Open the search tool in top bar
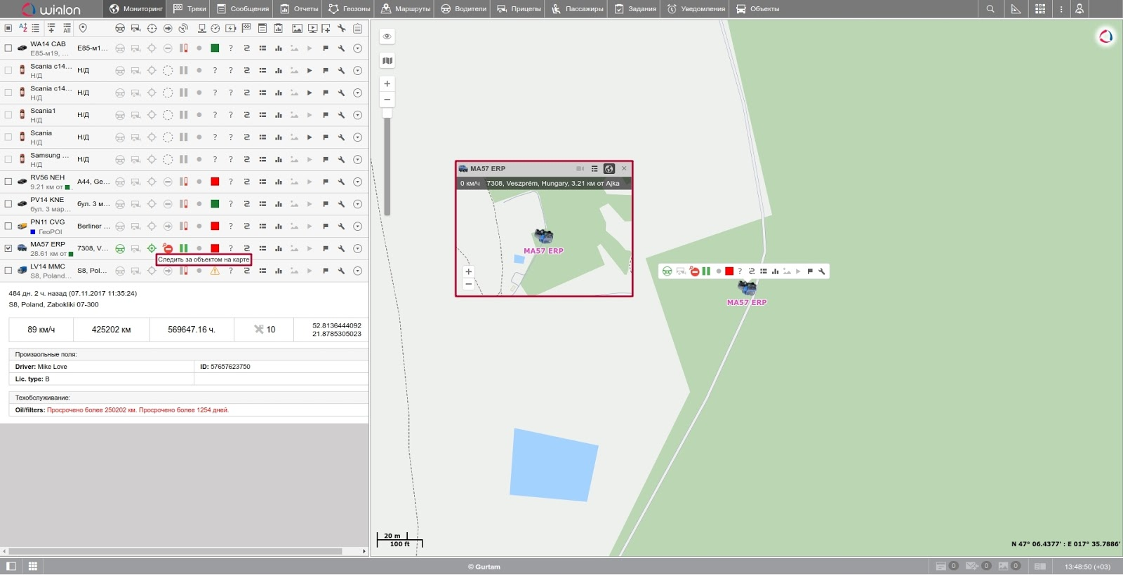Viewport: 1123px width, 575px height. tap(990, 9)
